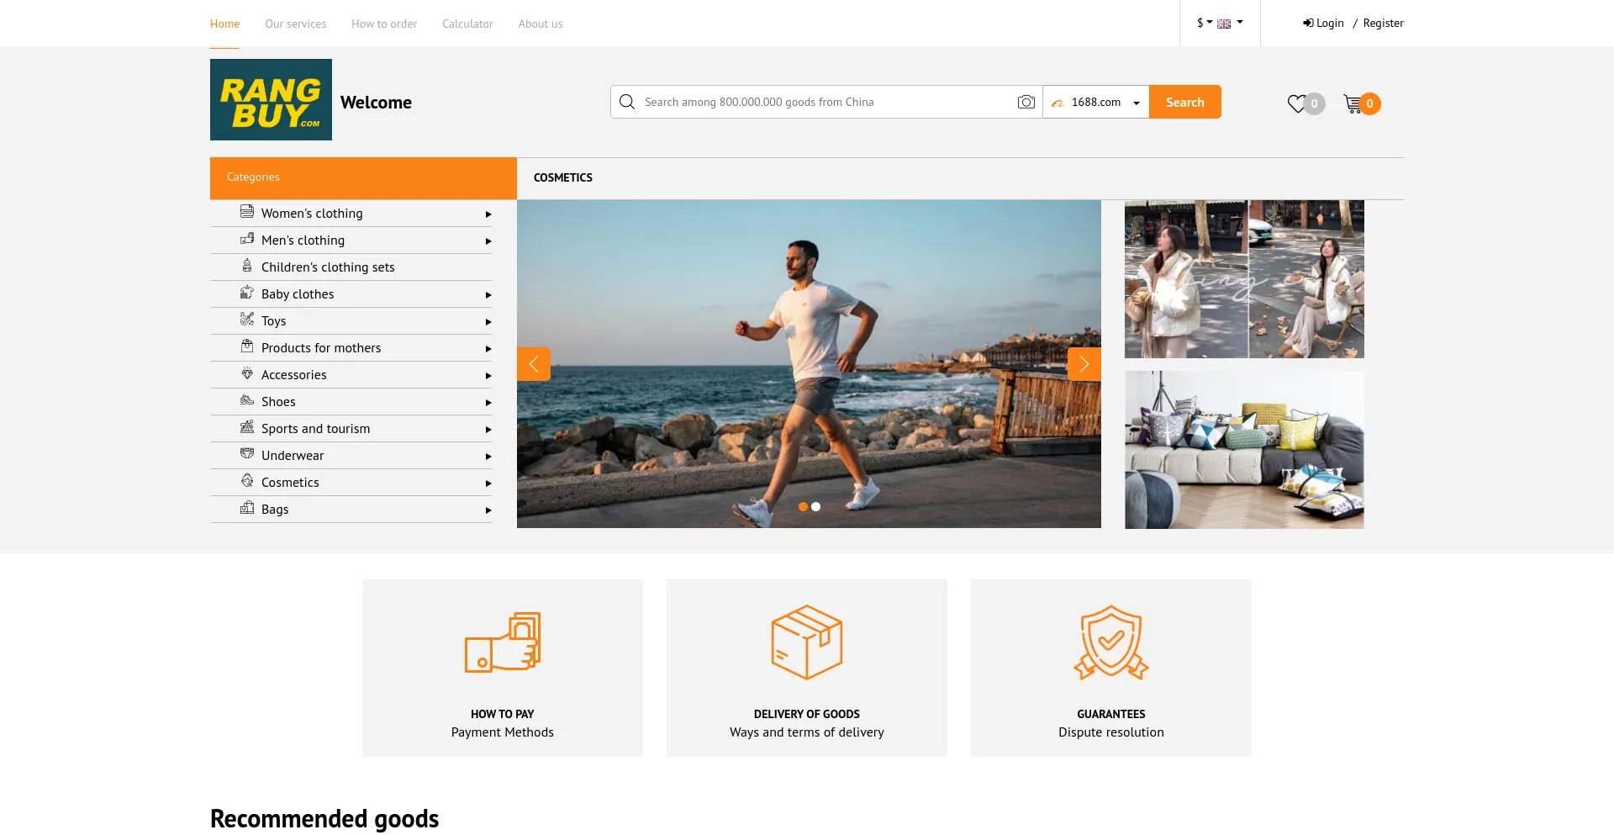Open the Calculator menu item
Viewport: 1614px width, 835px height.
(x=467, y=24)
